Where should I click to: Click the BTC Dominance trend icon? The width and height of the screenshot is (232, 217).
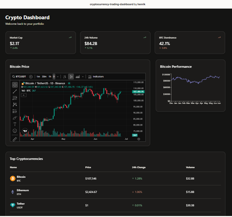[219, 37]
